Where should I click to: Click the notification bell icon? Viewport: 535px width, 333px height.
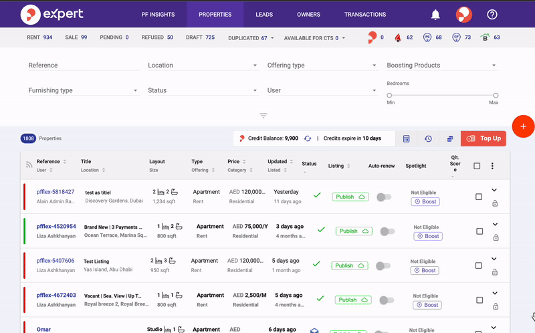[x=435, y=15]
